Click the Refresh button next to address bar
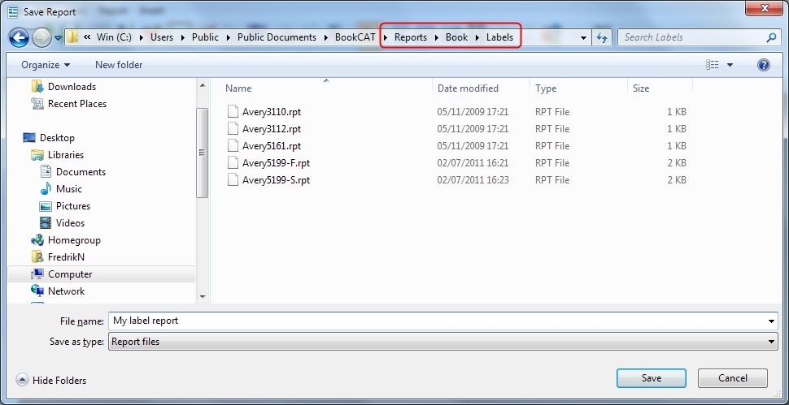This screenshot has height=405, width=789. (x=601, y=37)
